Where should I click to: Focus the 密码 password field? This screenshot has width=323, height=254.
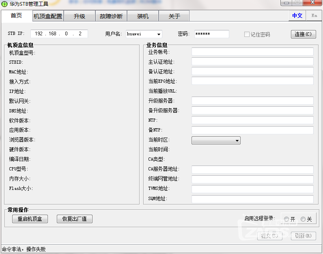click(211, 34)
